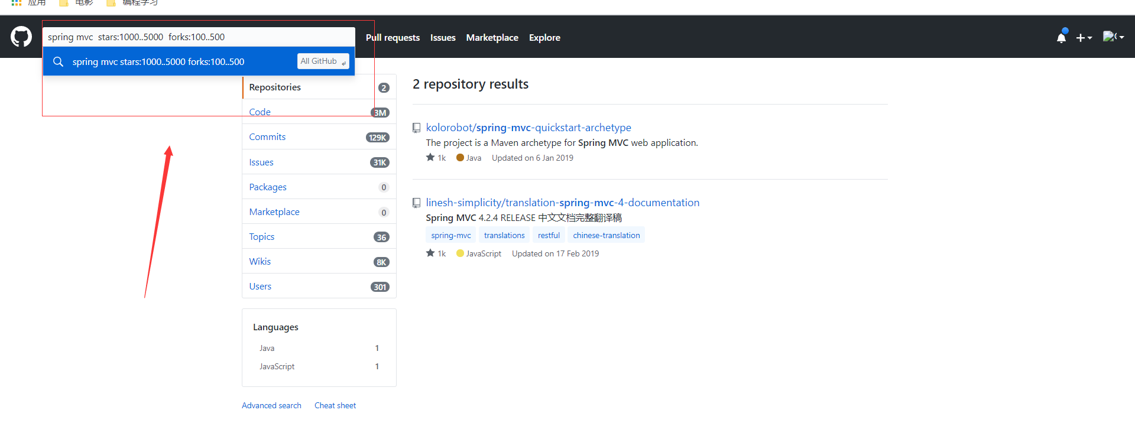Open the kolorobot/spring-mvc-quickstart-archetype repository
The height and width of the screenshot is (423, 1135).
point(528,128)
